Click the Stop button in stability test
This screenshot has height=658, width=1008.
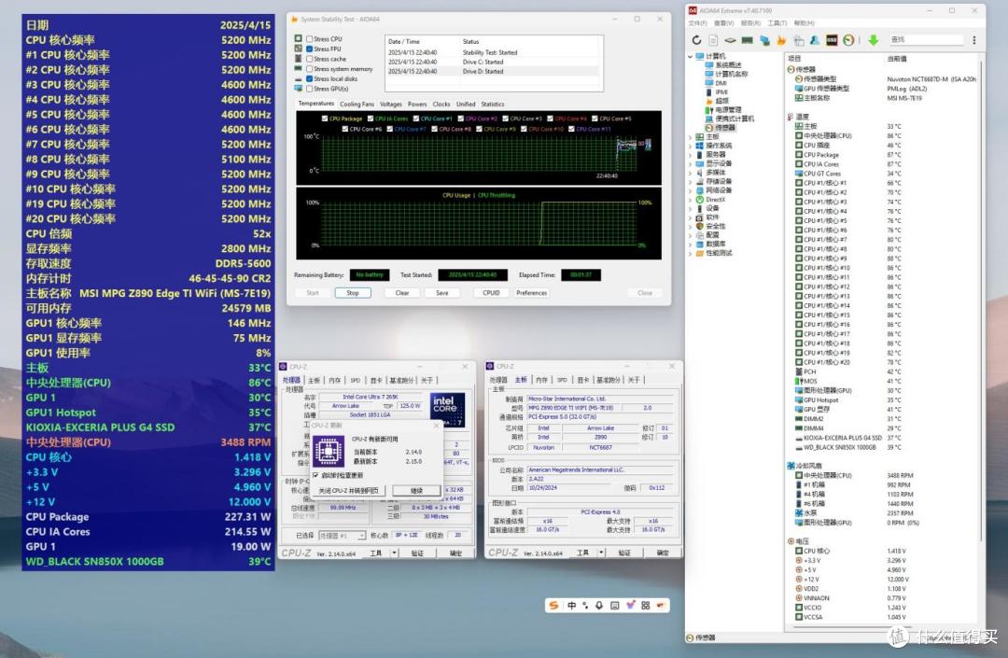(353, 293)
